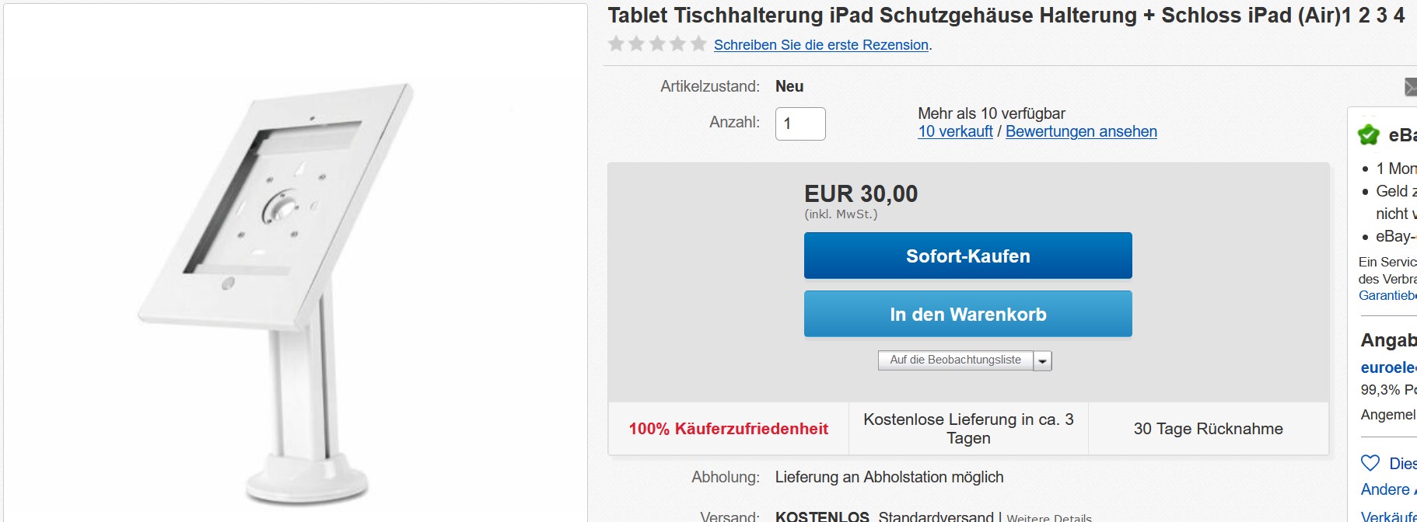Open the 10 verkauft link
Screen dimensions: 1417x522
click(x=955, y=131)
